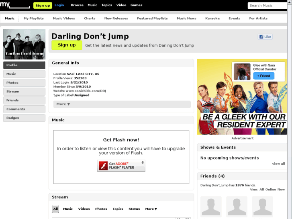Image resolution: width=292 pixels, height=219 pixels.
Task: Open Featured Playlists
Action: point(152,18)
